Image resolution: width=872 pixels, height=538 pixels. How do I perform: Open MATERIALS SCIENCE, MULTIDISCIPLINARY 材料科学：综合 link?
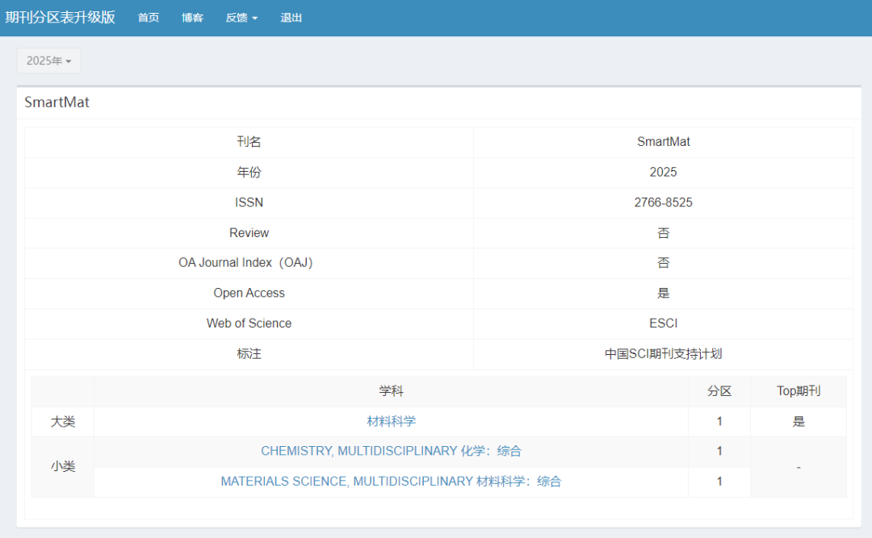(x=391, y=482)
